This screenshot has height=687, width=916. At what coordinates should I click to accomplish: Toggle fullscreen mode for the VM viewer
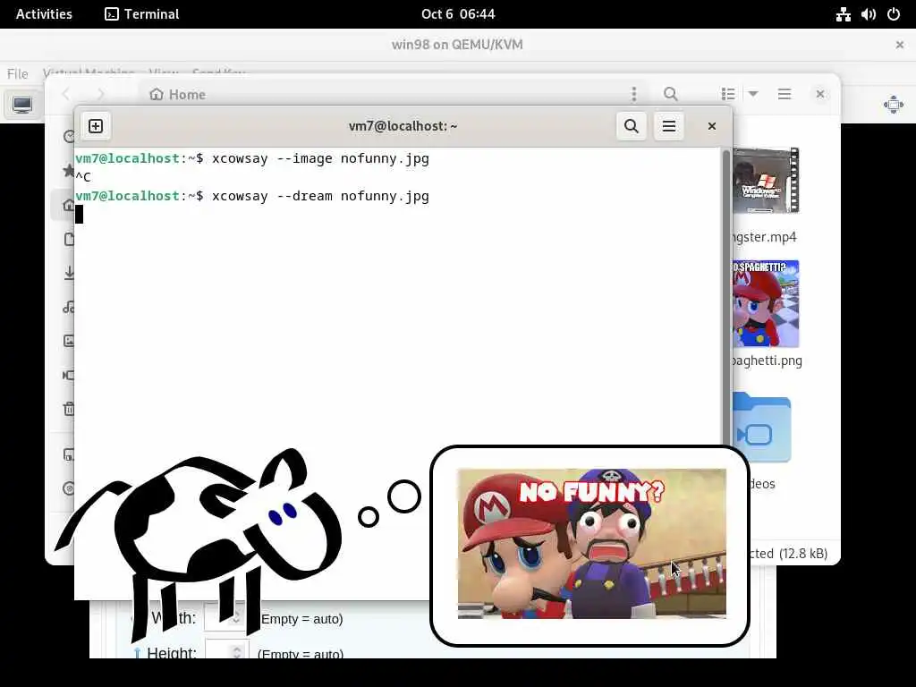(894, 106)
